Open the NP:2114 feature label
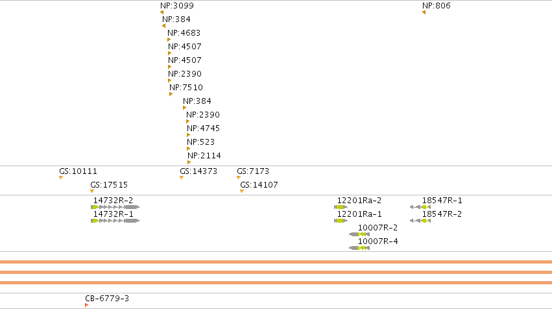 coord(204,156)
